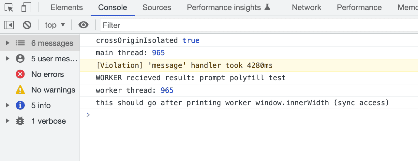Screen dimensions: 418x161
Task: Open the Performance insights tab
Action: (228, 7)
